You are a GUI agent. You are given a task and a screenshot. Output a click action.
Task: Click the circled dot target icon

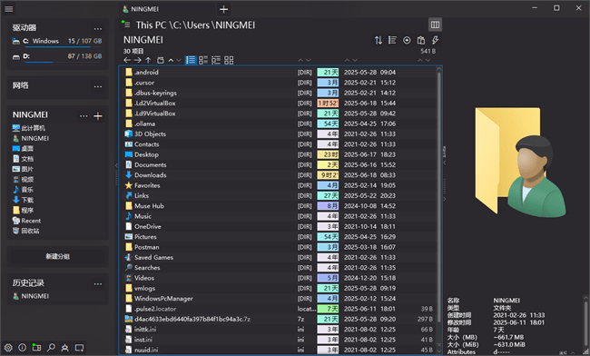407,40
